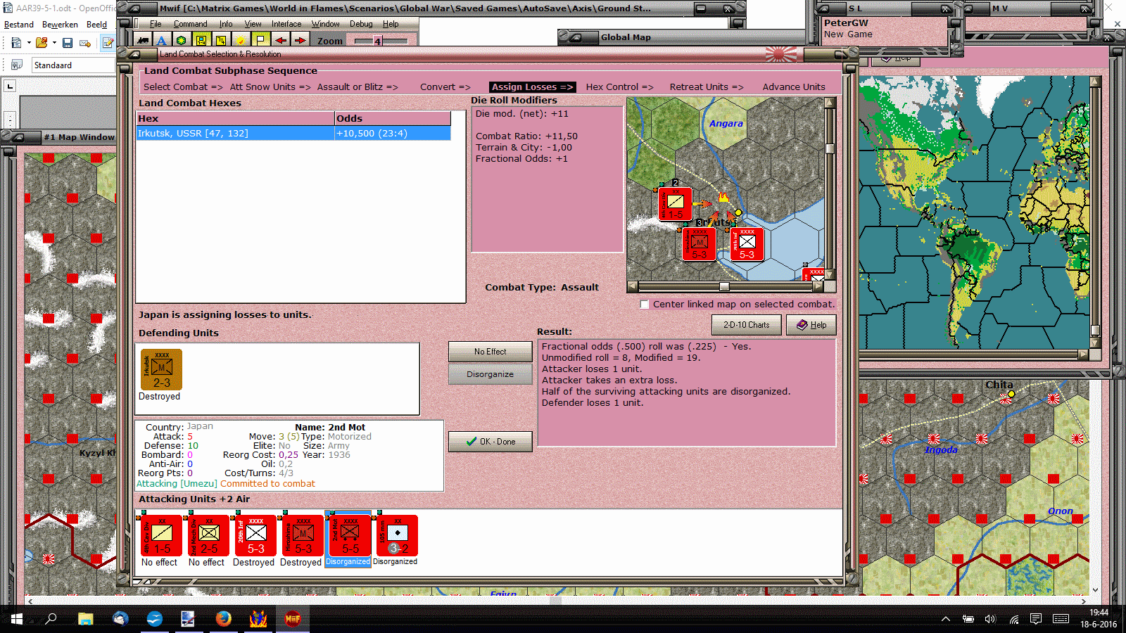The image size is (1126, 633).
Task: Select the 4th Cav Div 1-5 attacking unit
Action: [x=161, y=535]
